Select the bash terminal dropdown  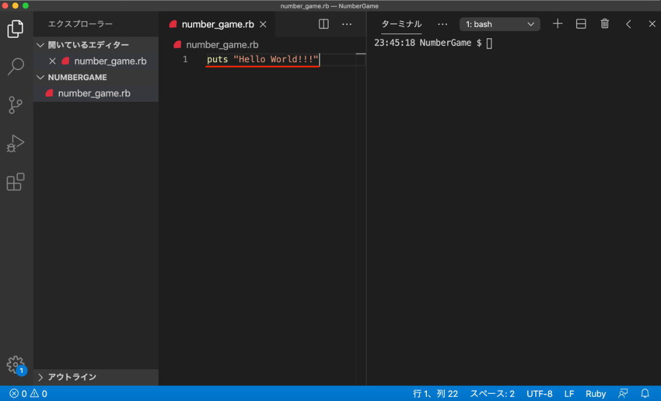pos(499,25)
